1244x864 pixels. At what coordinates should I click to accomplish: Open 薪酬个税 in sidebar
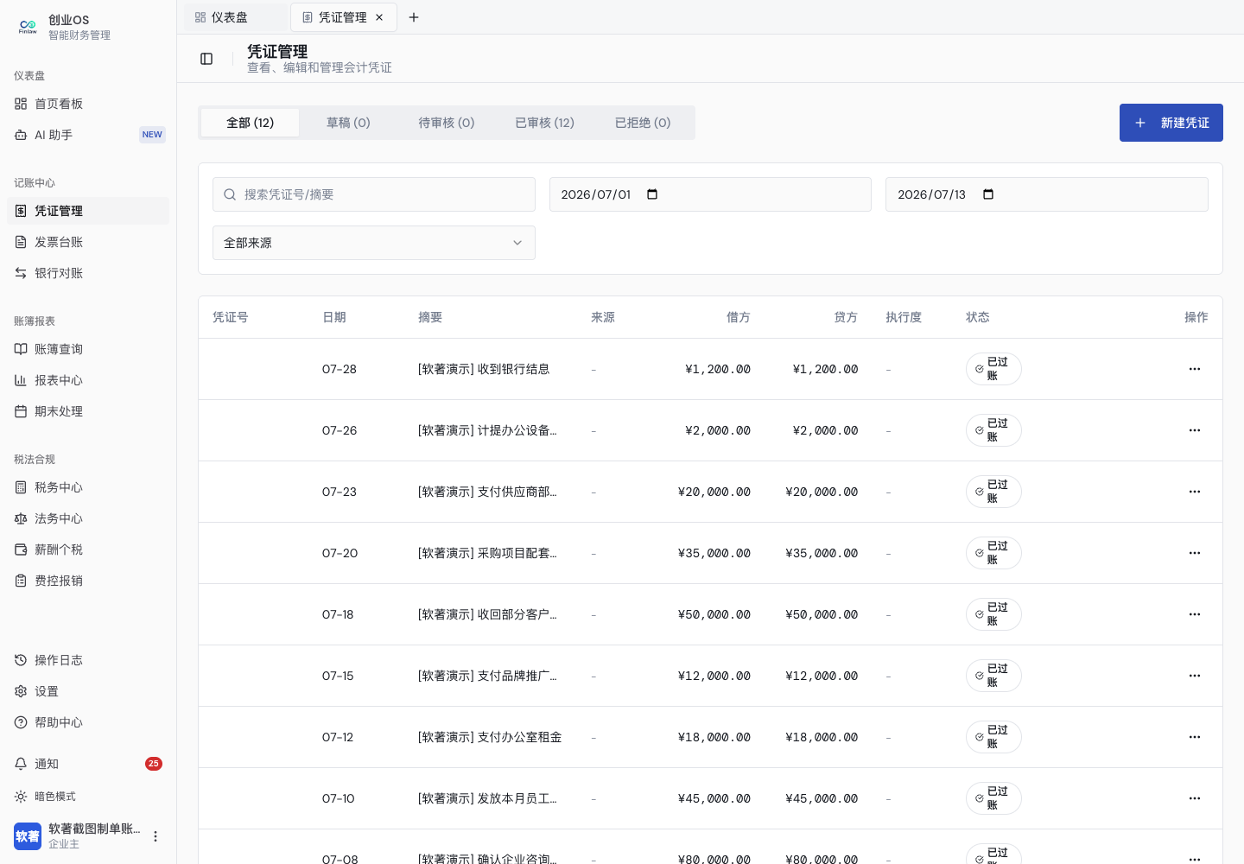[x=88, y=550]
